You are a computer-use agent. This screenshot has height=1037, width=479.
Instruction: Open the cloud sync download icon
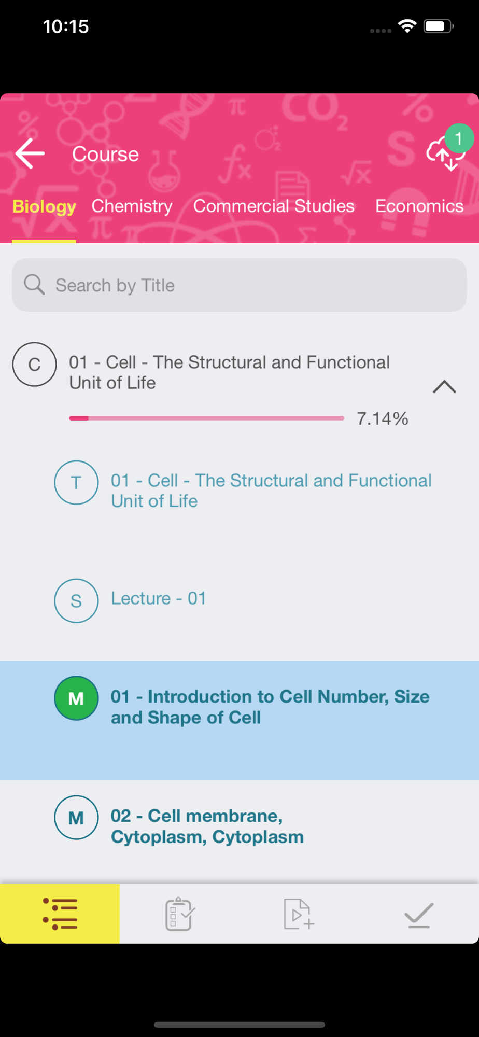tap(445, 153)
